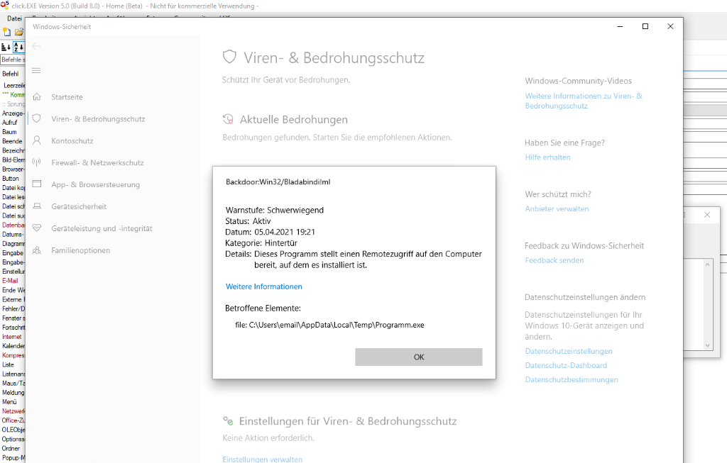The image size is (727, 463).
Task: Go back with the arrow in Windows-Sicherheit
Action: tap(36, 46)
